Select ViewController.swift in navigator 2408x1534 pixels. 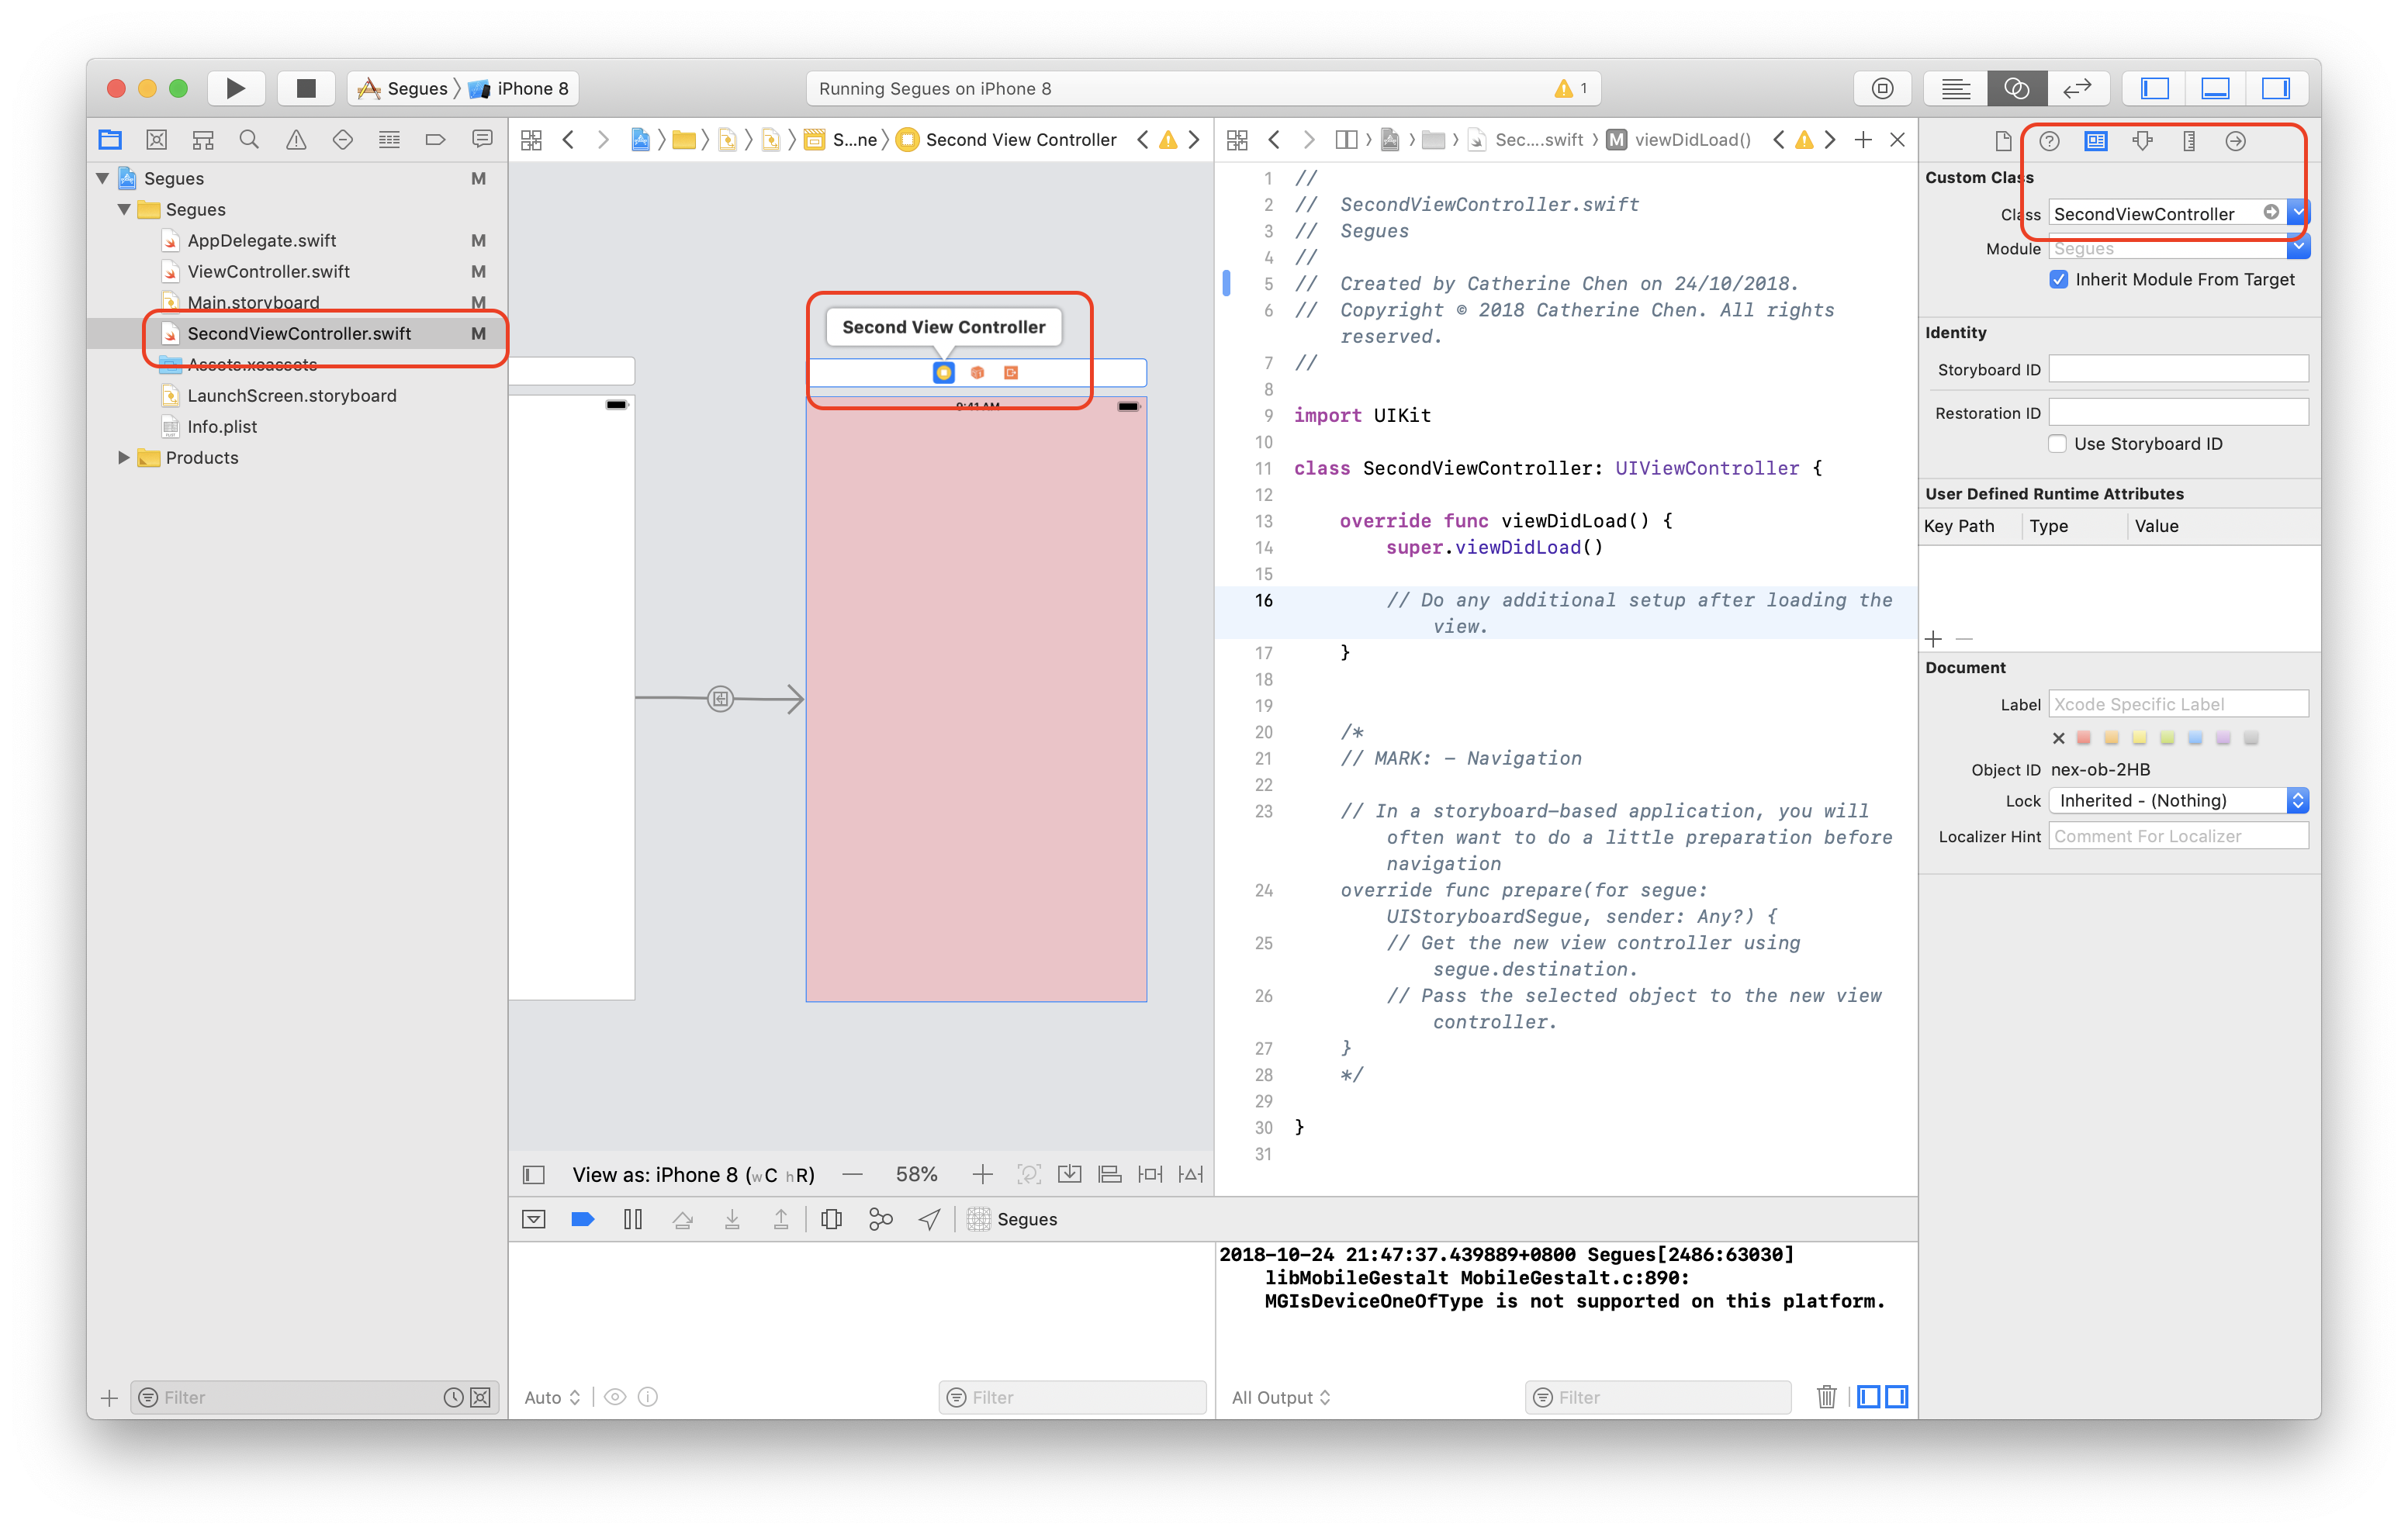[x=268, y=271]
